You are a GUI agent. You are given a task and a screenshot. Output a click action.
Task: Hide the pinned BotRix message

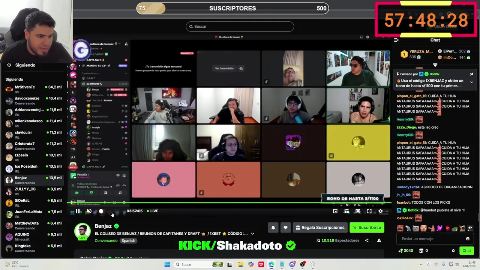(471, 74)
